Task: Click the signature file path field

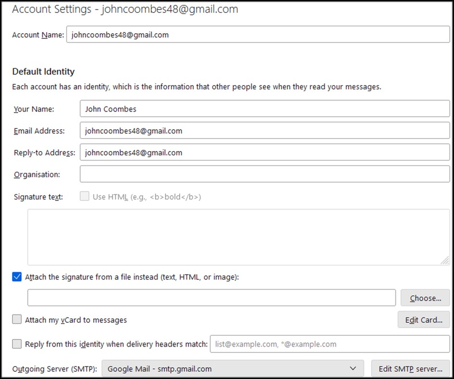Action: pos(211,298)
